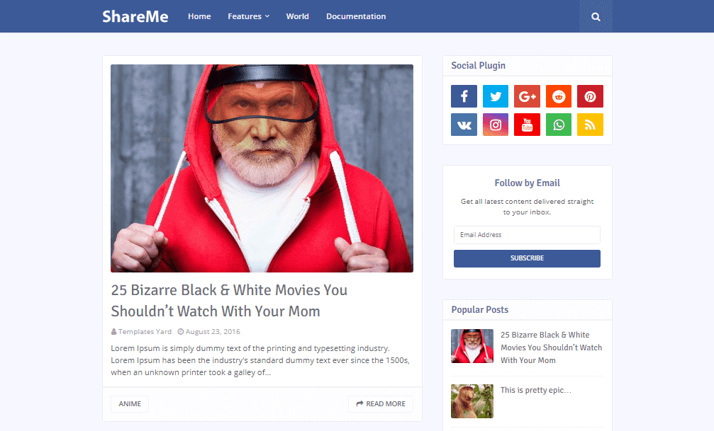Click the Pinterest social icon
This screenshot has width=714, height=431.
point(590,96)
